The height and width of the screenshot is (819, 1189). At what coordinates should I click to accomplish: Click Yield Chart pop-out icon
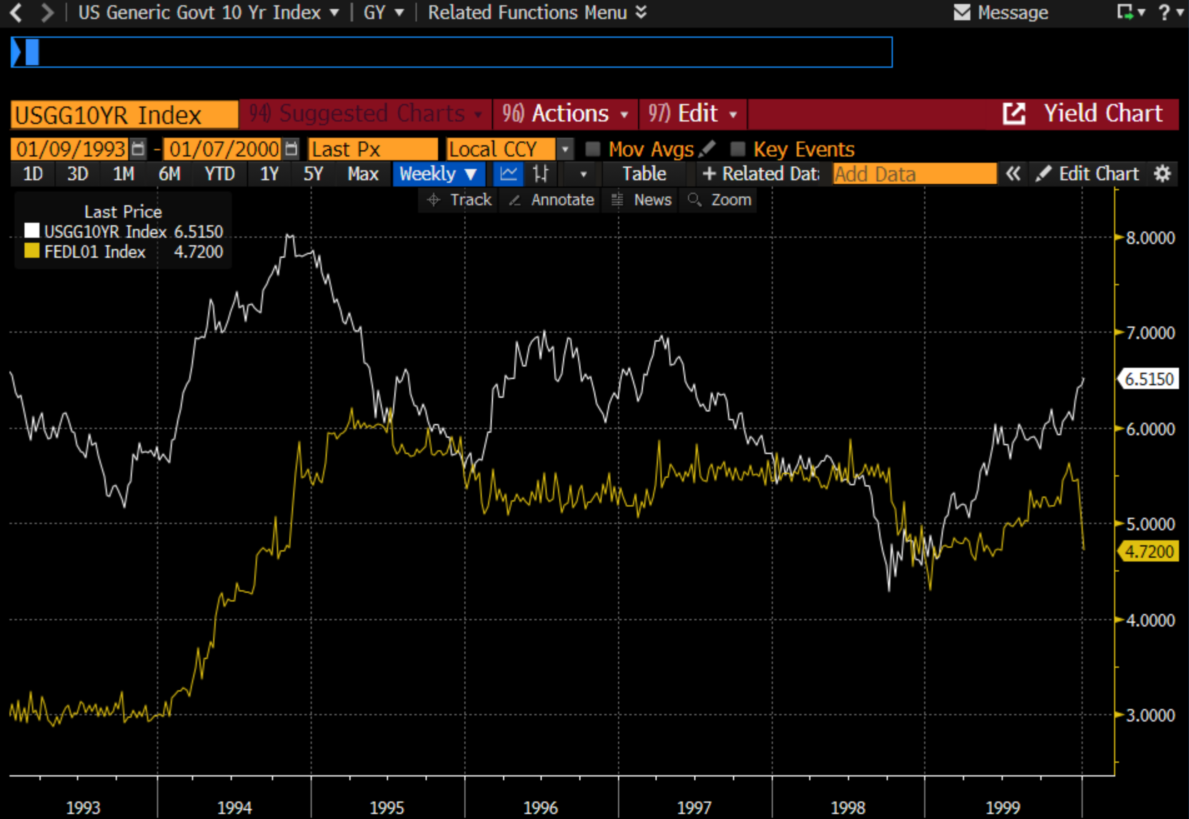pyautogui.click(x=1014, y=113)
